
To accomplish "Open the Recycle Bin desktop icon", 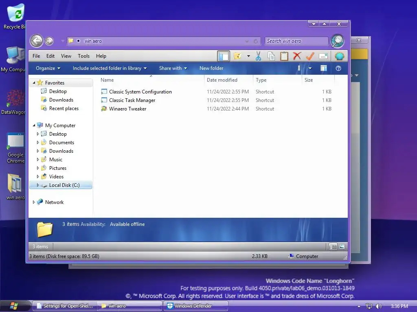I will click(x=15, y=16).
